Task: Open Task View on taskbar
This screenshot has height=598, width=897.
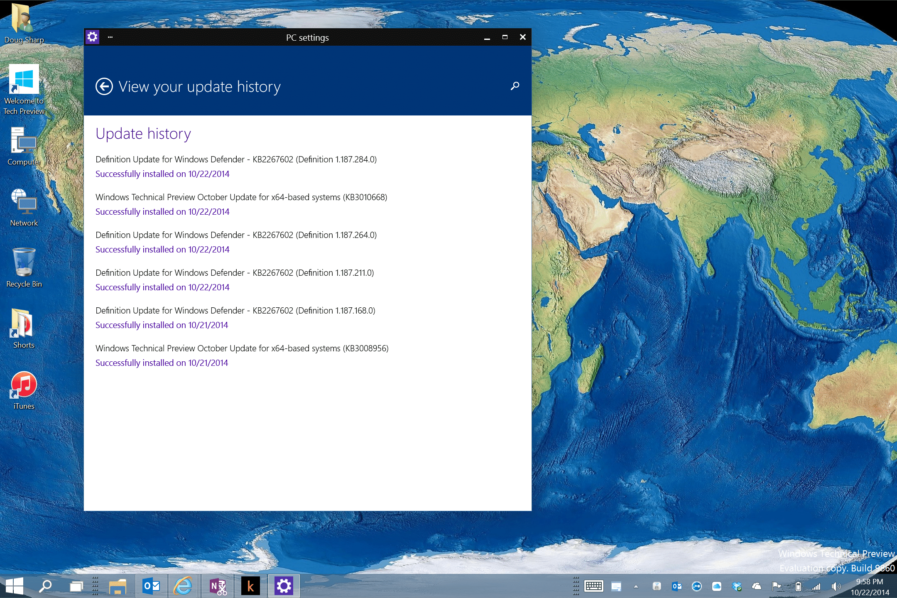Action: tap(76, 586)
